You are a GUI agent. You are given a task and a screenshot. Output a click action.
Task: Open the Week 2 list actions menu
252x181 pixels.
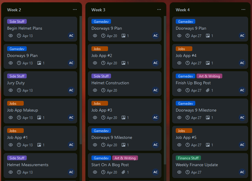click(x=75, y=9)
